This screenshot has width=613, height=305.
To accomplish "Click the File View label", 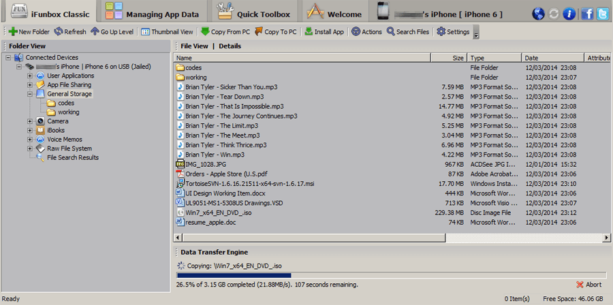I will tap(194, 46).
